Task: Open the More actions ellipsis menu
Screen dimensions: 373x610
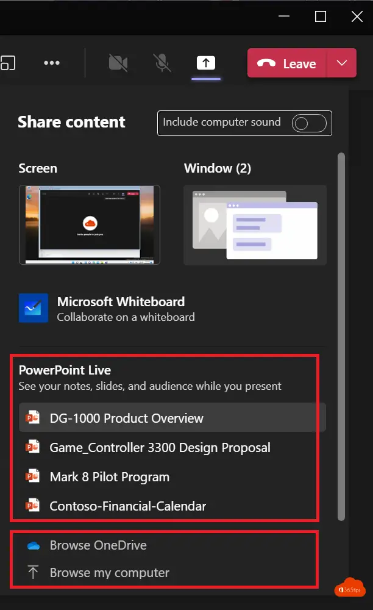Action: [52, 63]
